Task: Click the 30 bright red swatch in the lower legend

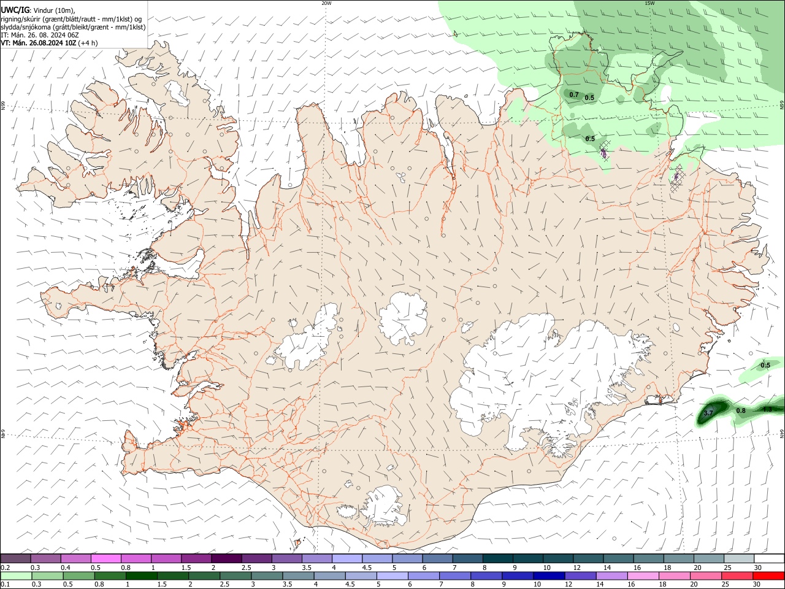Action: tap(768, 576)
